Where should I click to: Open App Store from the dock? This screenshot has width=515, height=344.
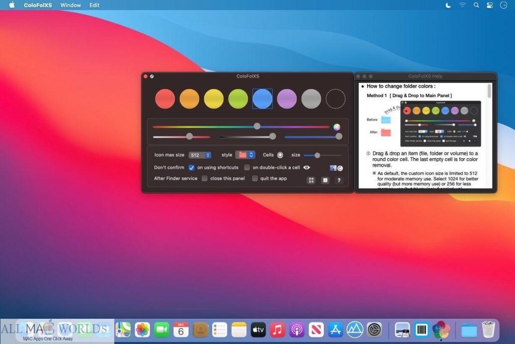335,330
